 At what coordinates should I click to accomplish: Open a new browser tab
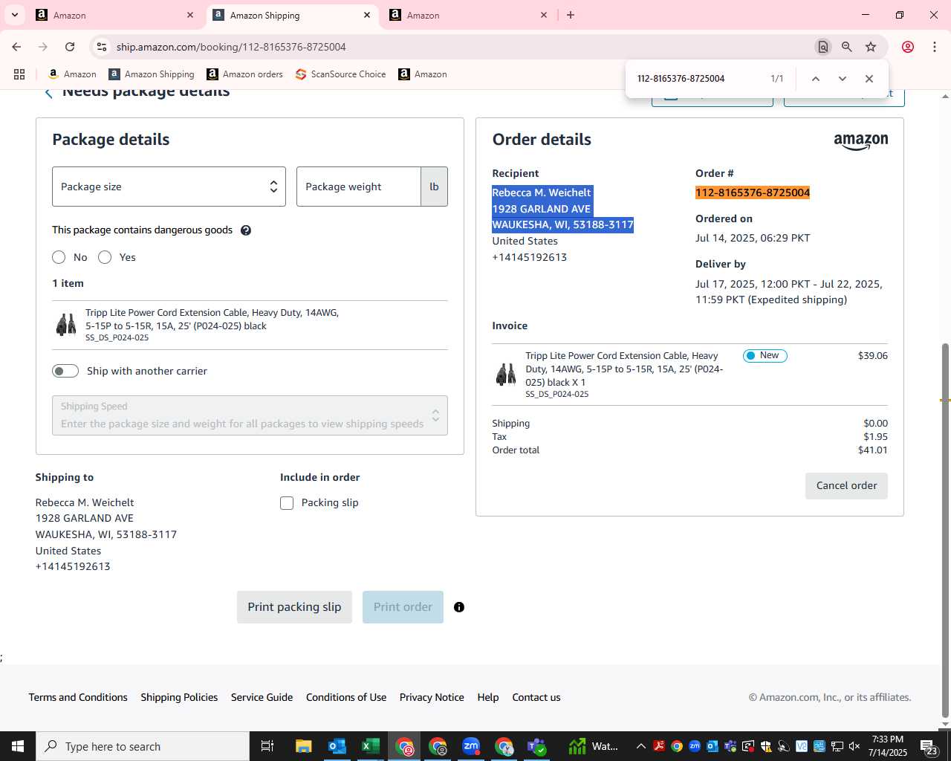(571, 15)
